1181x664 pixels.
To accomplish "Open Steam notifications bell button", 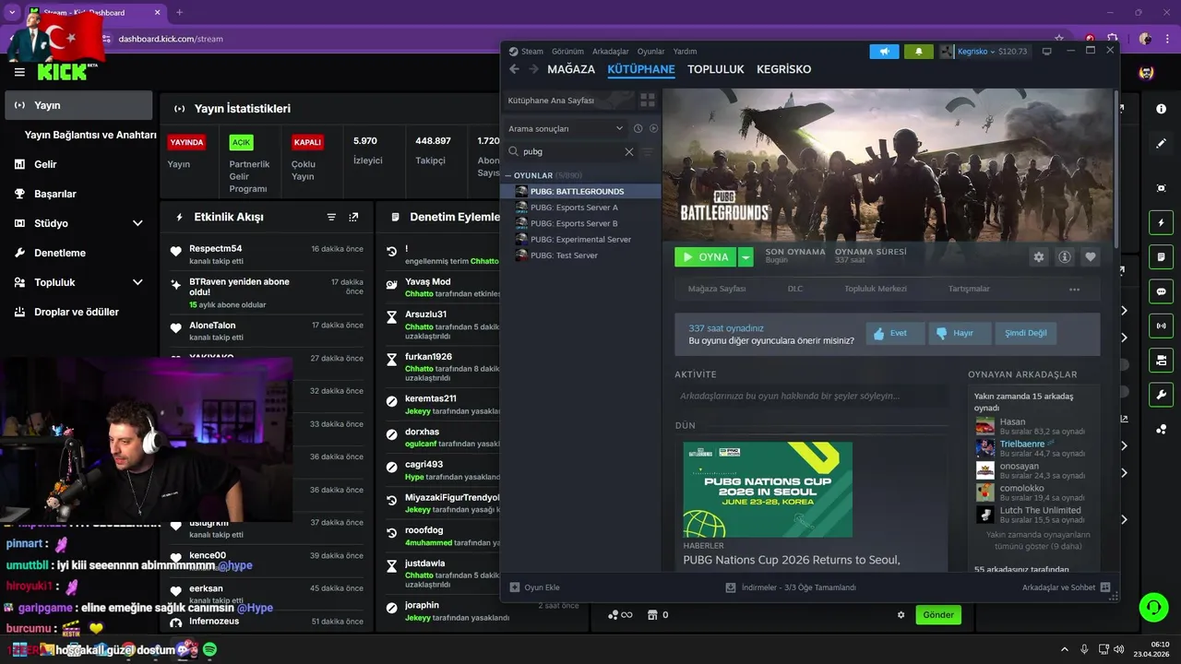I will click(918, 52).
